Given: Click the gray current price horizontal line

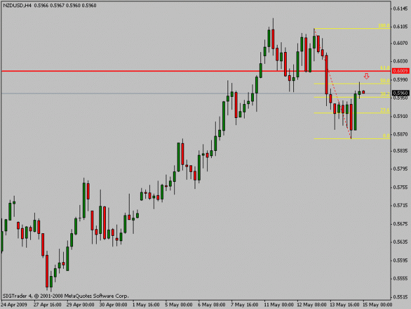Looking at the screenshot, I should point(196,93).
